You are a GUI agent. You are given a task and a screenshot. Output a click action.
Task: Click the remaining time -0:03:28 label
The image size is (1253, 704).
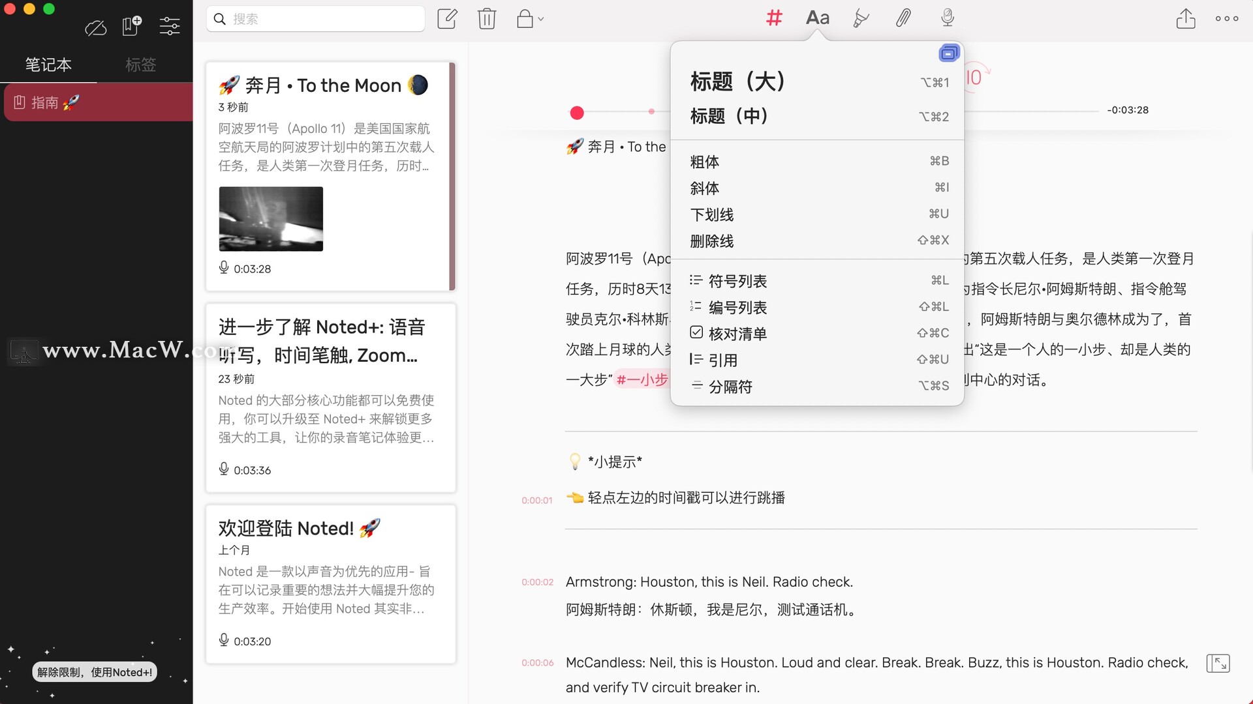(1127, 110)
